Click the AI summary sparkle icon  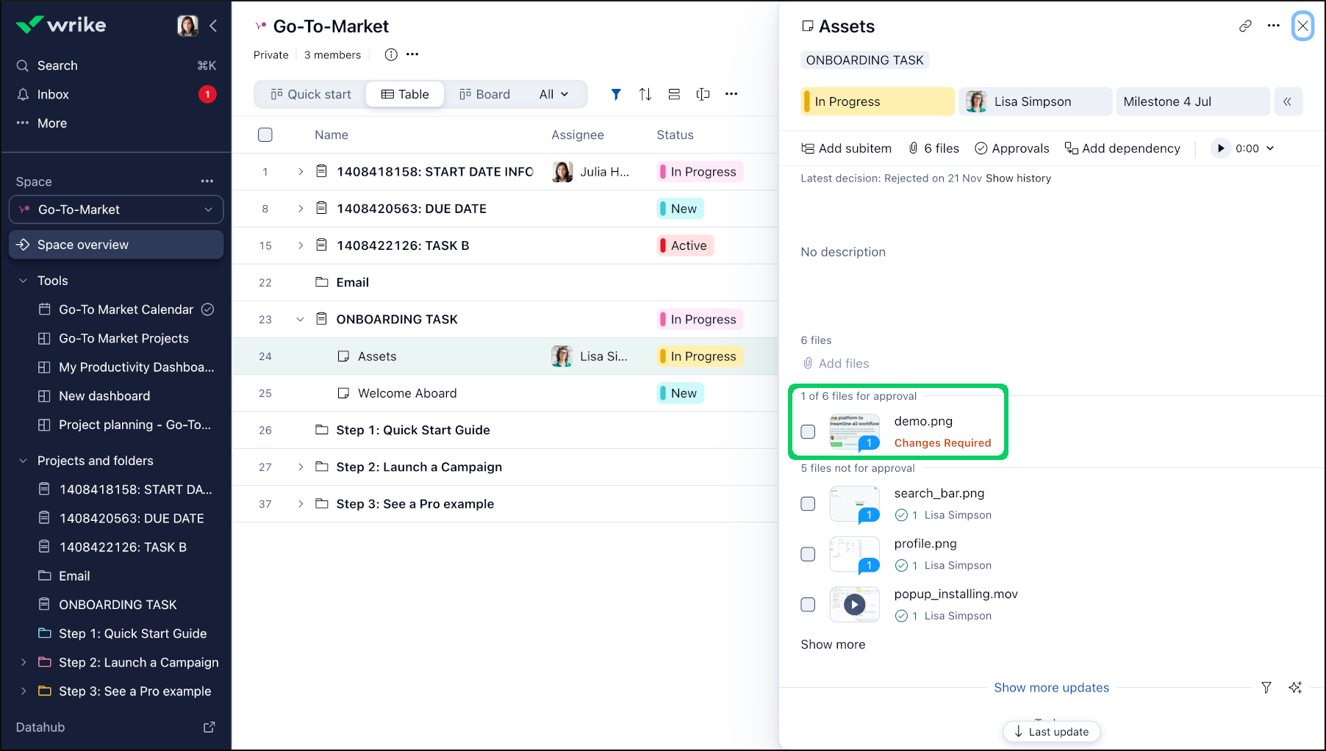point(1294,688)
